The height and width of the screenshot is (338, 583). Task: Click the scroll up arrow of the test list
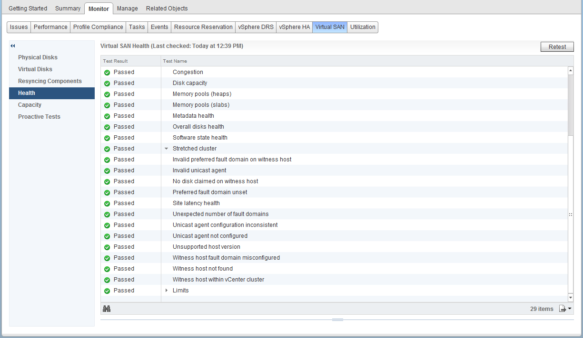(570, 71)
